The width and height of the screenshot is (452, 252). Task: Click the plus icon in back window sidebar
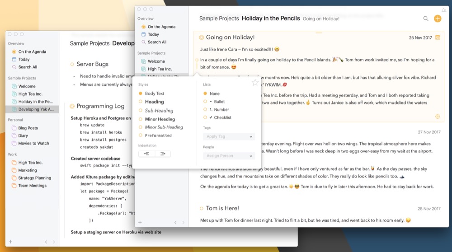click(x=10, y=242)
